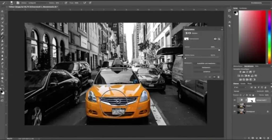Select the Type (T) tool

2,67
